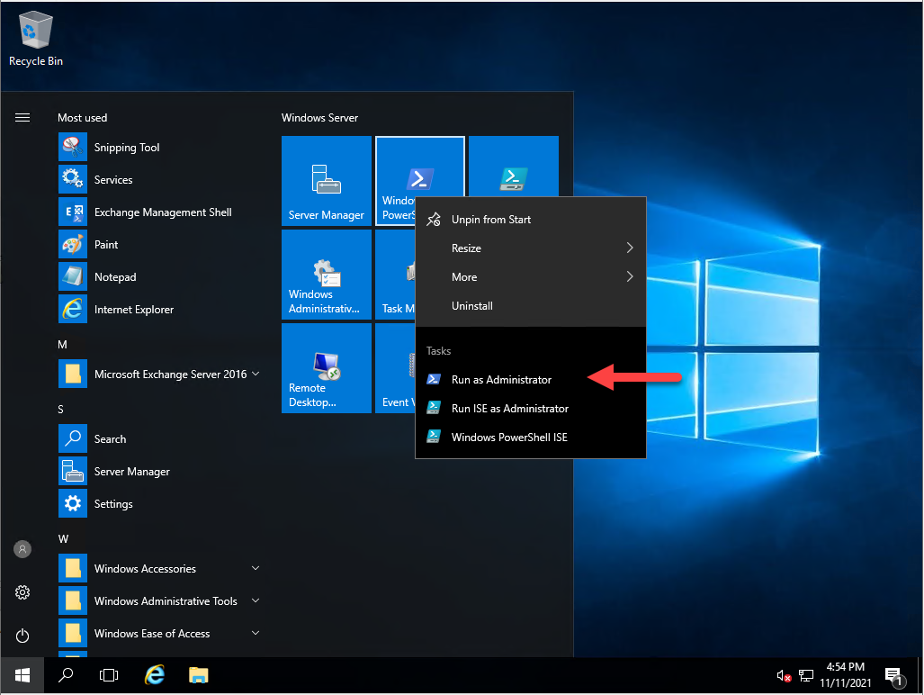
Task: Click the letter W section header
Action: click(x=63, y=539)
